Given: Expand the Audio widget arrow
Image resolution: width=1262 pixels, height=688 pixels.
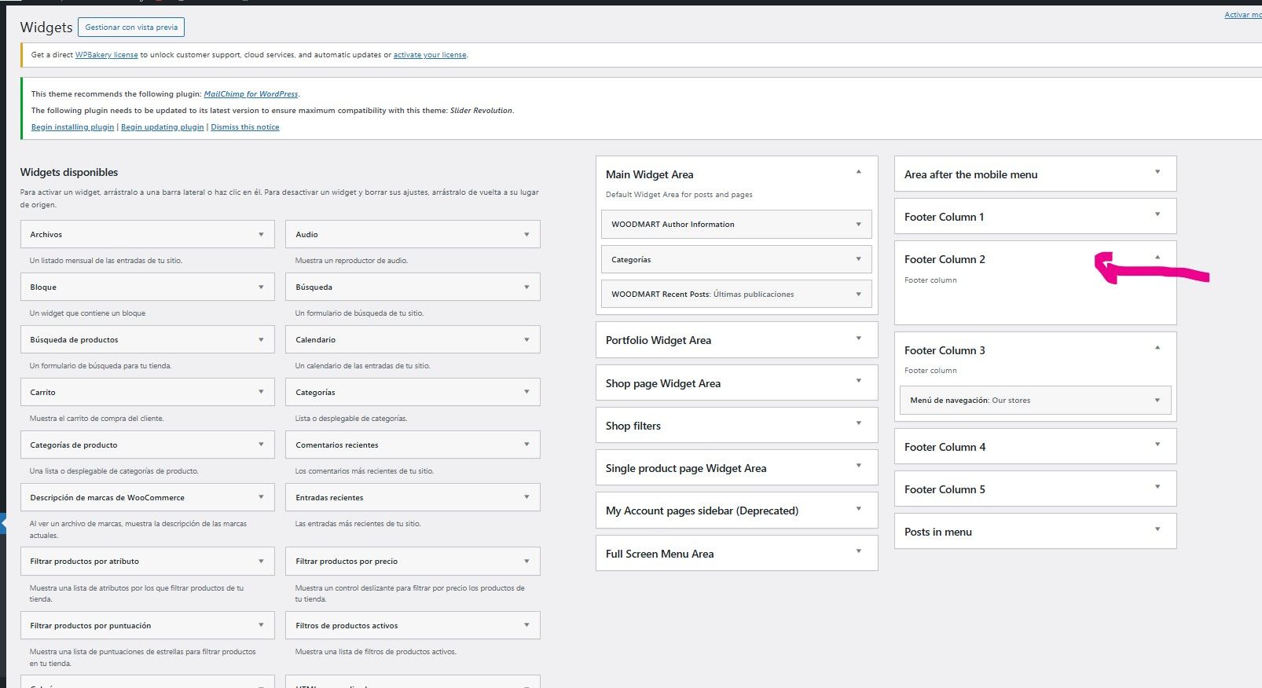Looking at the screenshot, I should (526, 234).
